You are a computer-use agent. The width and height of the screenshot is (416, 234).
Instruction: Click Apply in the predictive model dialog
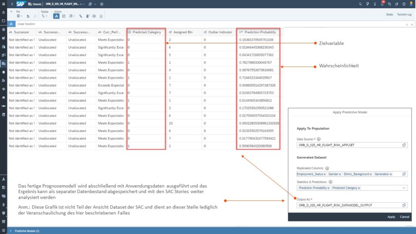(391, 217)
